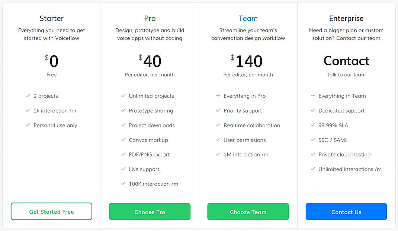Click the checkmark beside "Personal use only"

(28, 125)
